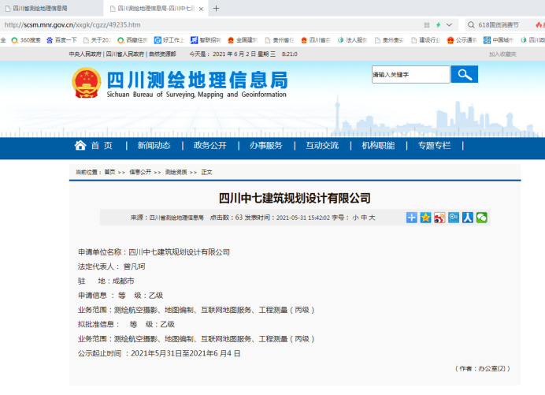Click the home icon in navigation bar

point(80,146)
